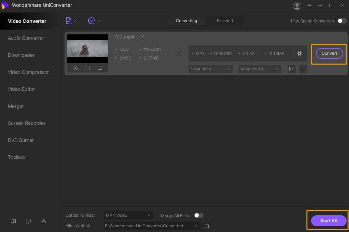This screenshot has height=232, width=349.
Task: Expand the Advanced Audio dropdown
Action: click(260, 69)
